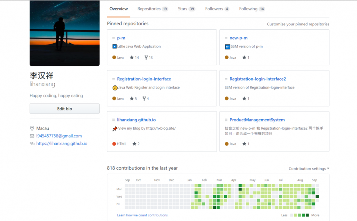This screenshot has height=221, width=357.
Task: Click the fork icon on Registration-login-interface
Action: (144, 99)
